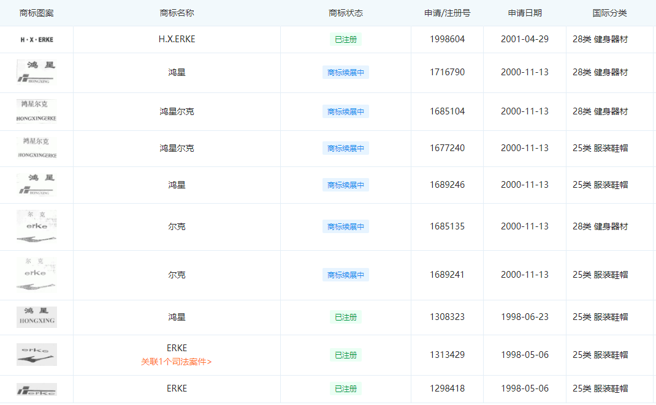Screen dimensions: 656x405
Task: Select registration number 1716790
Action: click(447, 72)
